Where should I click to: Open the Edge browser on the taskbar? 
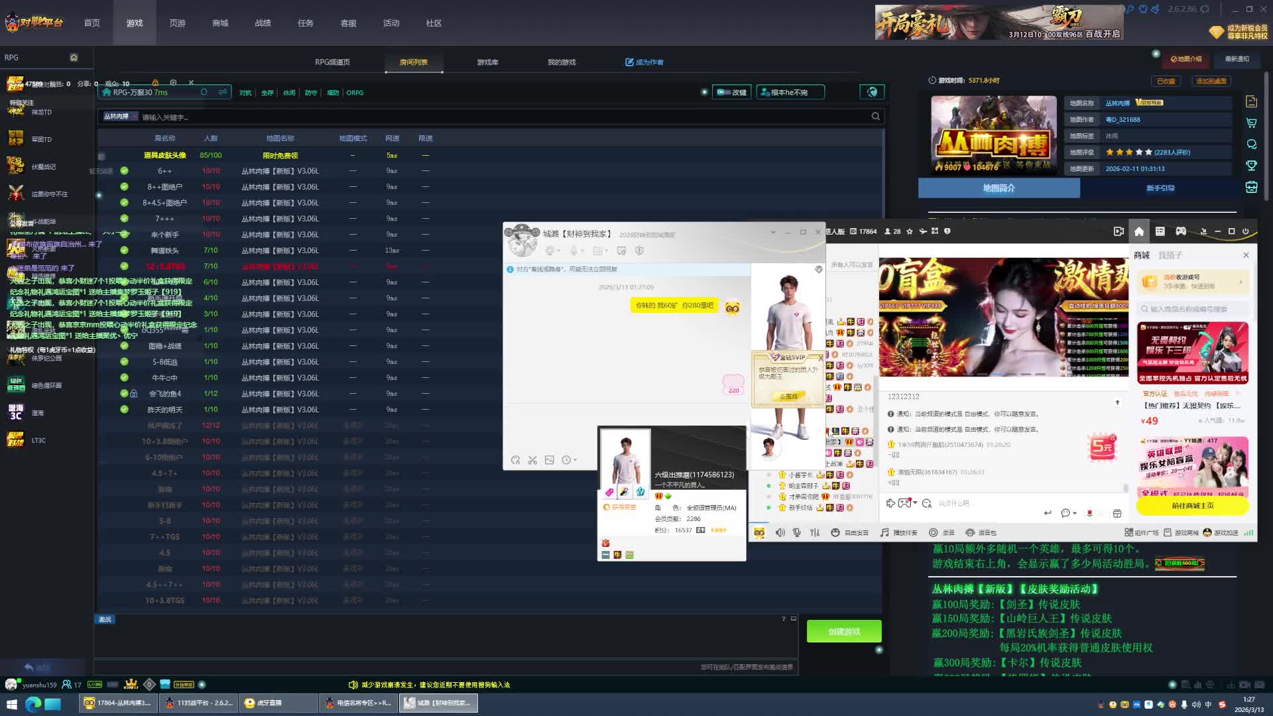tap(32, 703)
